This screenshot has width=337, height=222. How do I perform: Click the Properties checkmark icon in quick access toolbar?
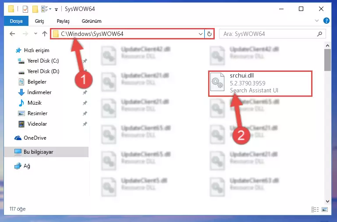pos(25,9)
